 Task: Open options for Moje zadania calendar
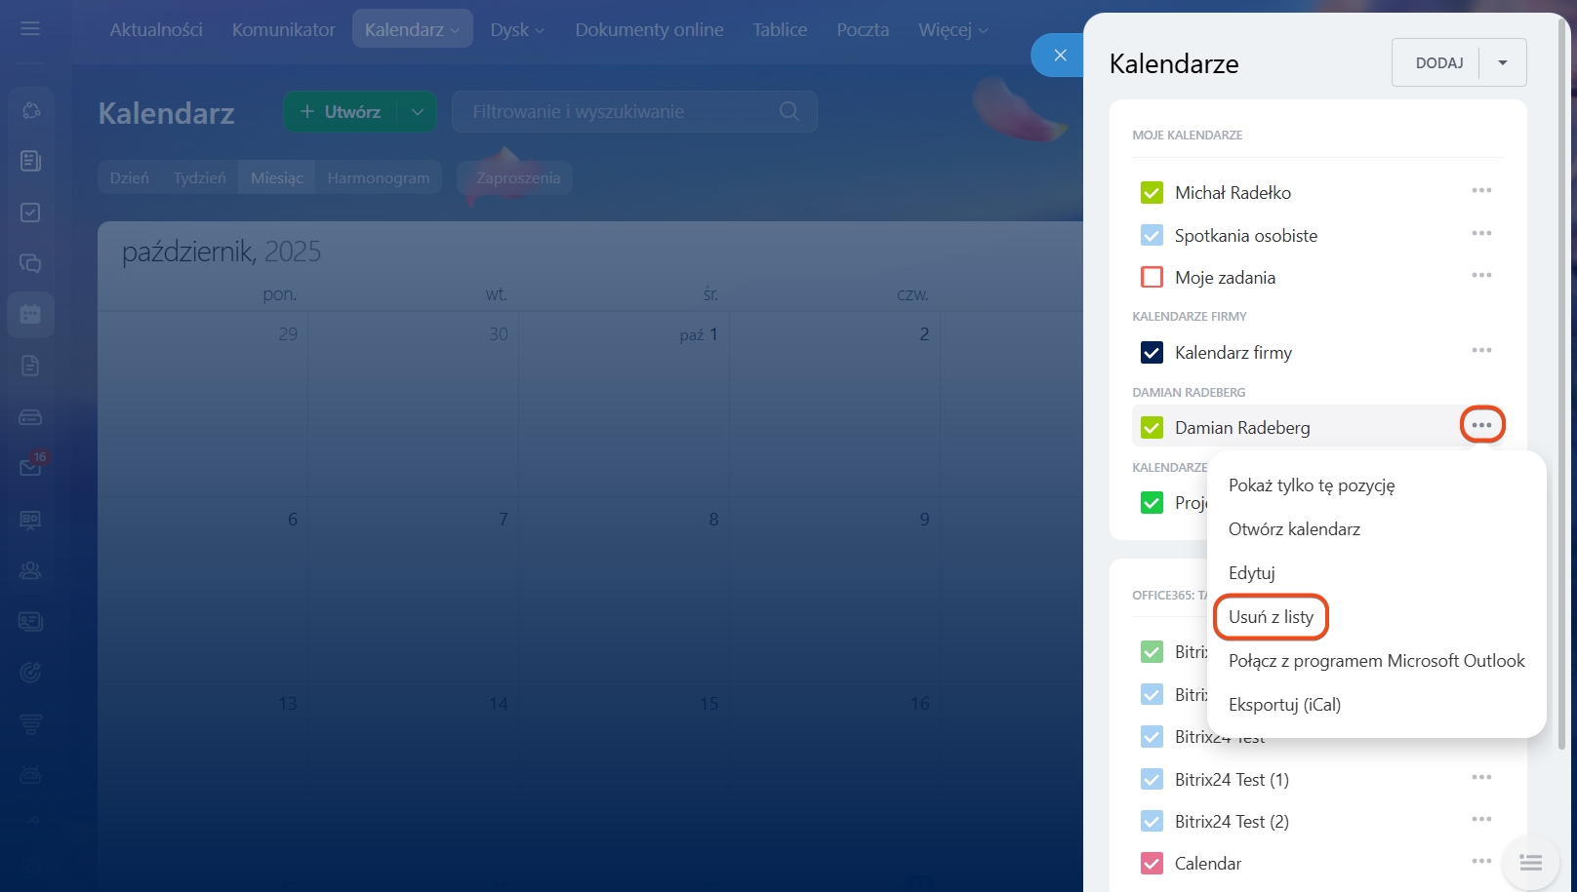[1481, 276]
